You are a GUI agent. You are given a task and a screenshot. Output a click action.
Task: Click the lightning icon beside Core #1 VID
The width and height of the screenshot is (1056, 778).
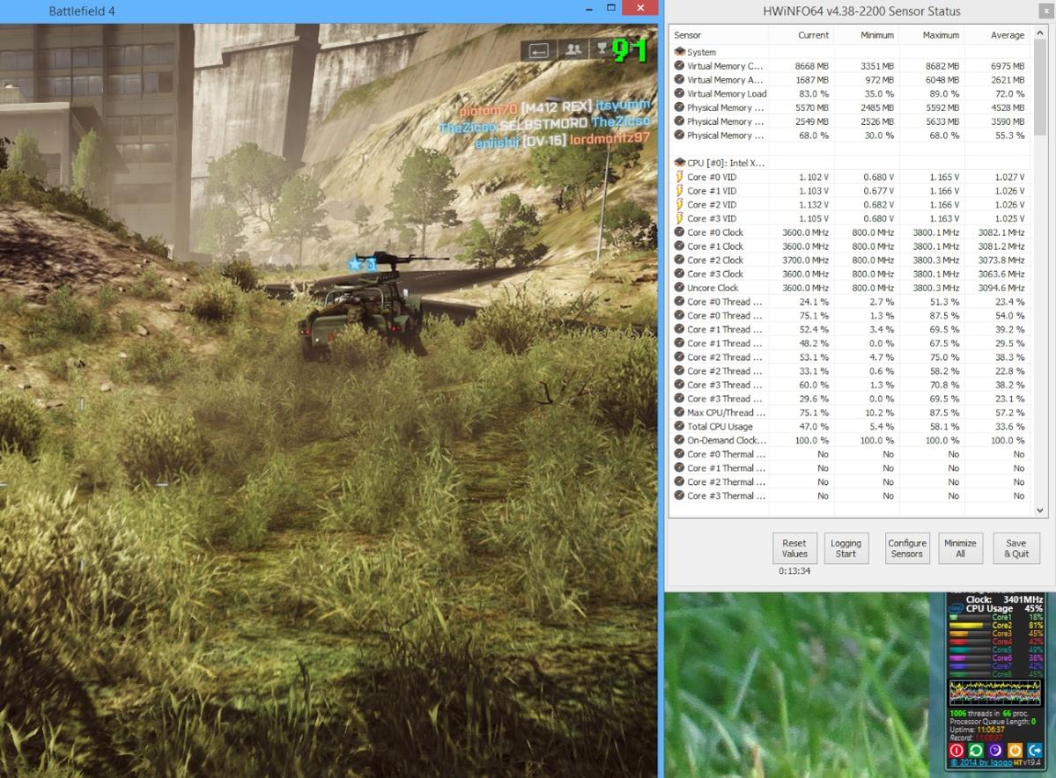[680, 190]
